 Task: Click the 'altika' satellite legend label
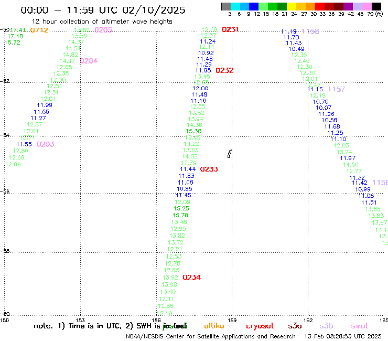coord(214,326)
